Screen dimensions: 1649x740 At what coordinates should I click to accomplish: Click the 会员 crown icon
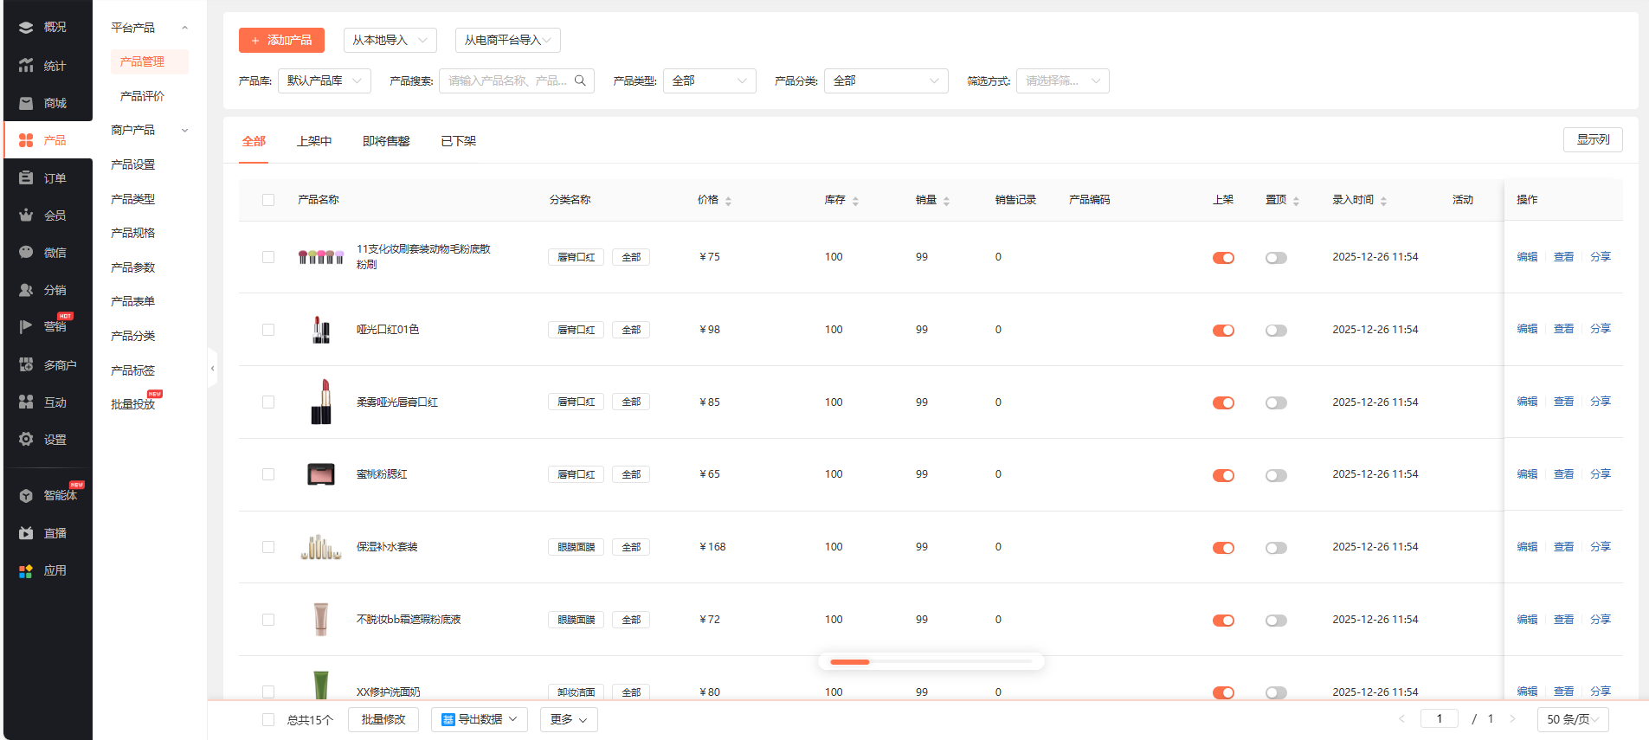pyautogui.click(x=26, y=216)
